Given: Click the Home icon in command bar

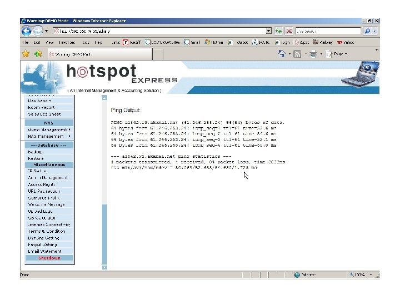Looking at the screenshot, I should 282,54.
